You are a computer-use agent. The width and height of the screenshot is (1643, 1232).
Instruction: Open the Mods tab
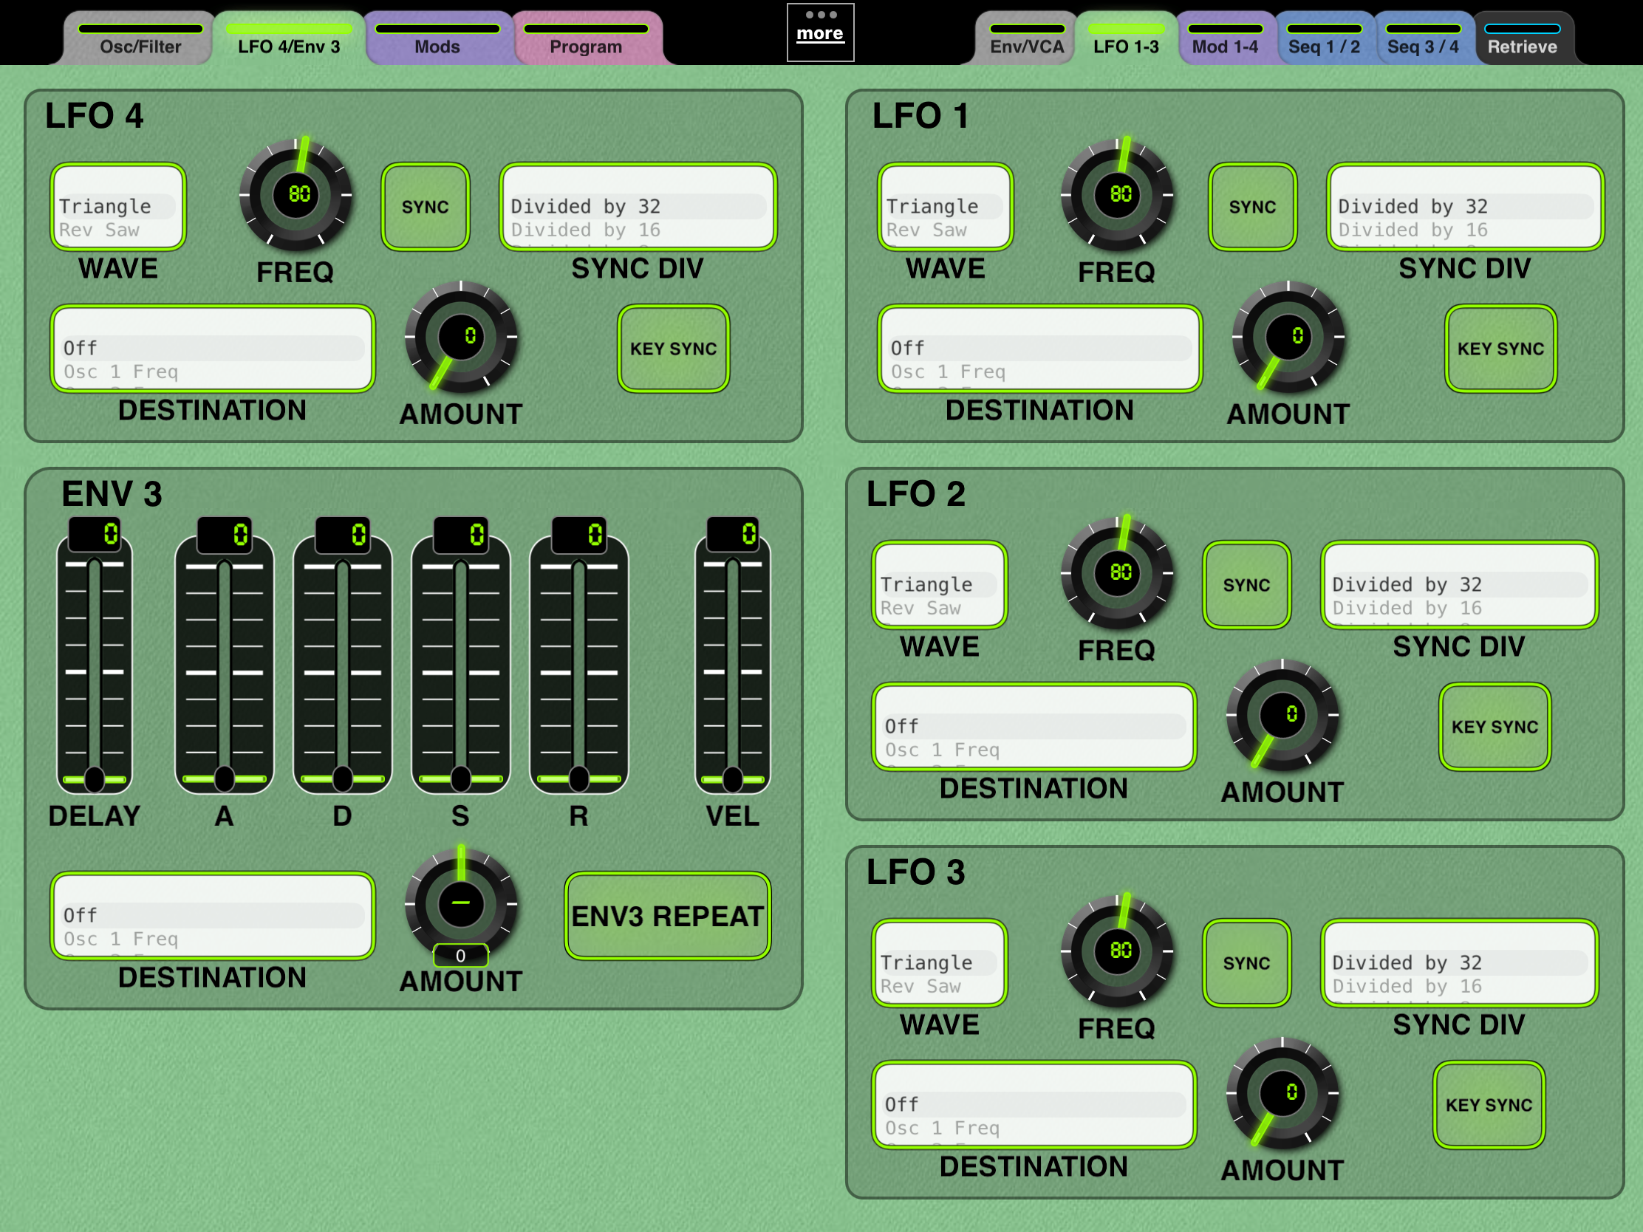point(437,38)
